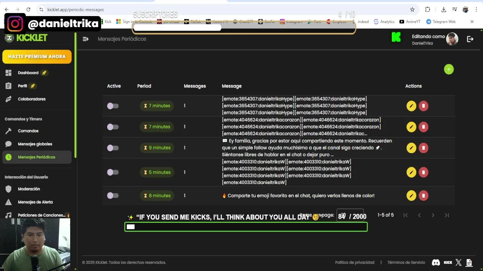Open the DanielTrika profile avatar

(x=452, y=39)
